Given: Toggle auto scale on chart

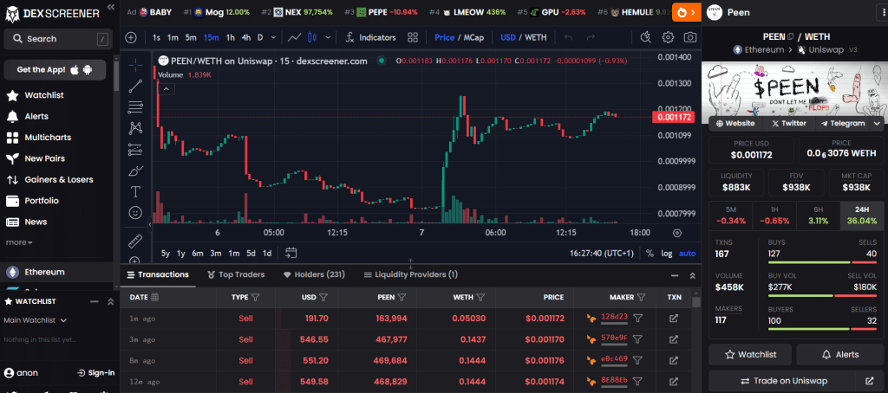Looking at the screenshot, I should click(x=687, y=254).
